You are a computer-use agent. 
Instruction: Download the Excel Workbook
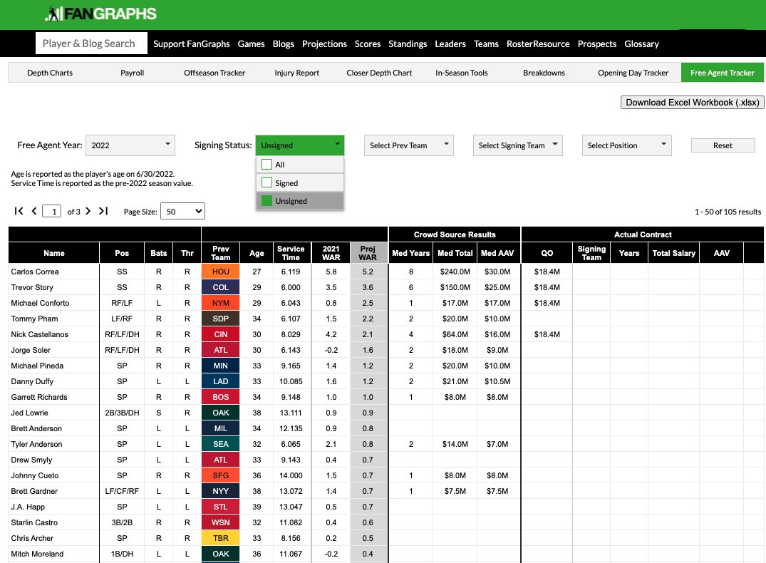click(692, 102)
